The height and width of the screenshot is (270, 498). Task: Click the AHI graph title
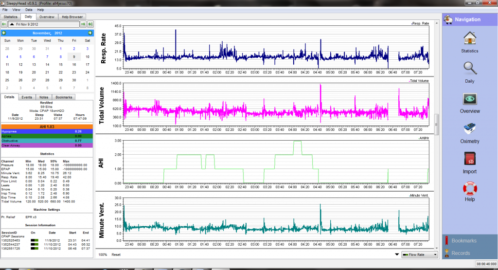coord(101,163)
